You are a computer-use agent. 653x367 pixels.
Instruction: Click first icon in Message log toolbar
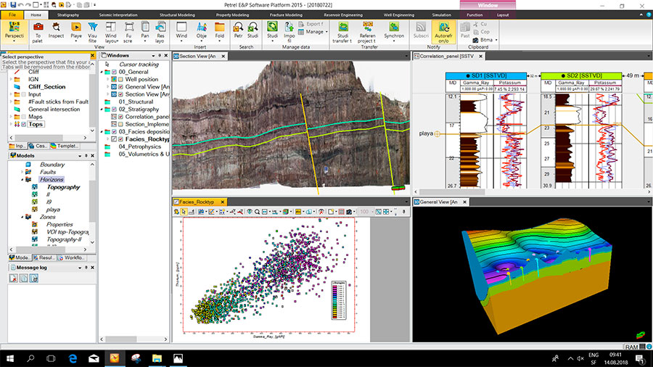pos(13,278)
